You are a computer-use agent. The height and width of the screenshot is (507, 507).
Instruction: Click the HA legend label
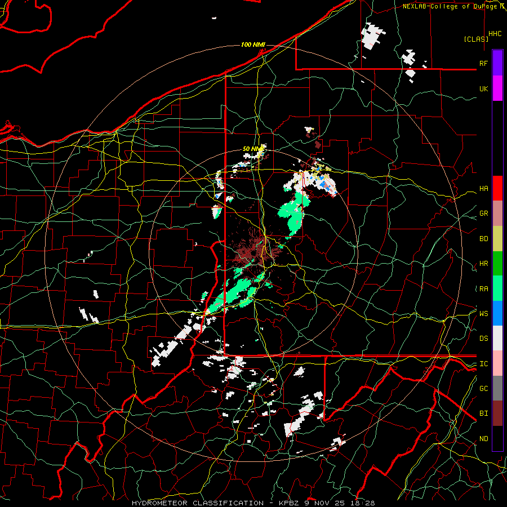[x=483, y=189]
